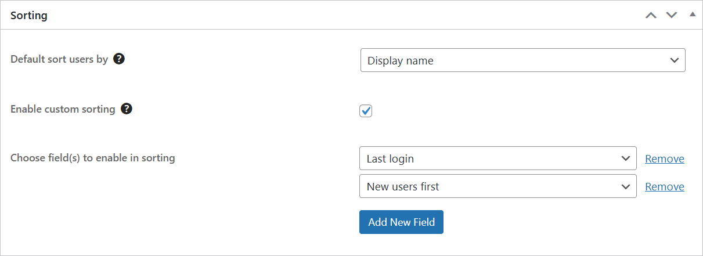The image size is (703, 256).
Task: Click the Sorting panel heading
Action: (29, 16)
